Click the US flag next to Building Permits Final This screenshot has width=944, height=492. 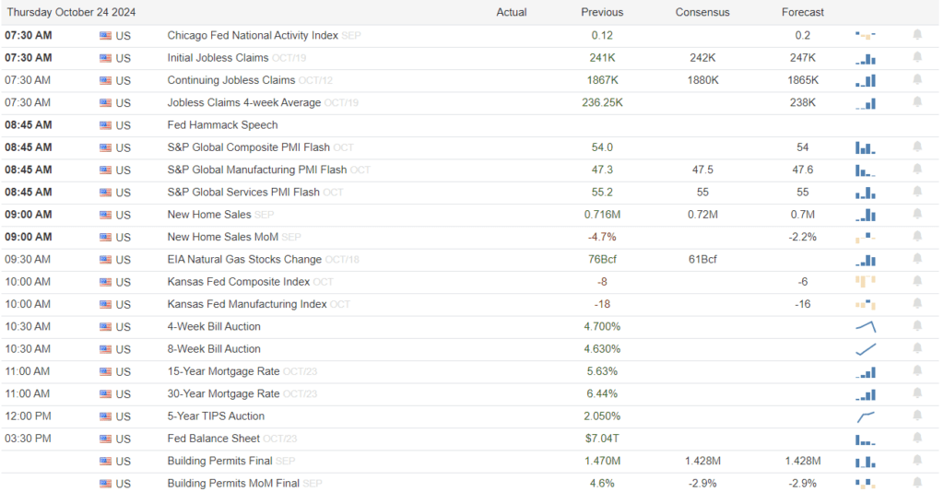[x=105, y=462]
